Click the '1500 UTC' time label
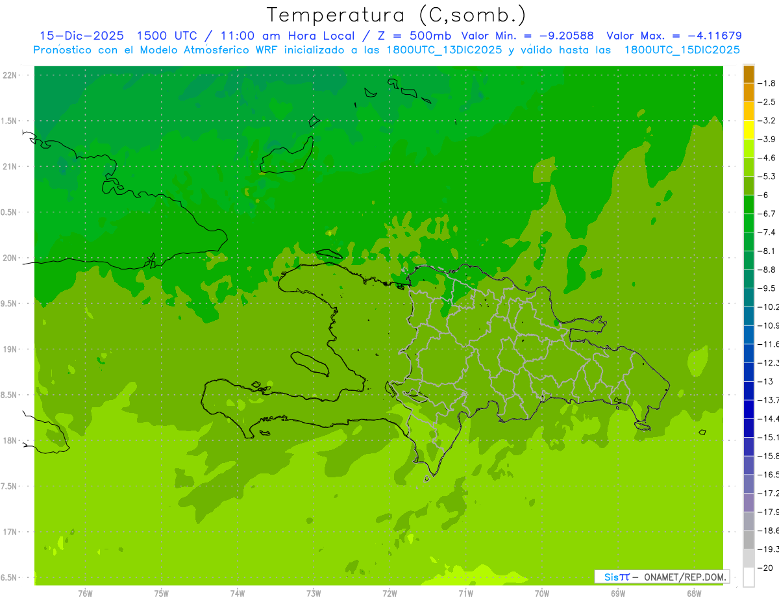The image size is (779, 602). [x=169, y=36]
